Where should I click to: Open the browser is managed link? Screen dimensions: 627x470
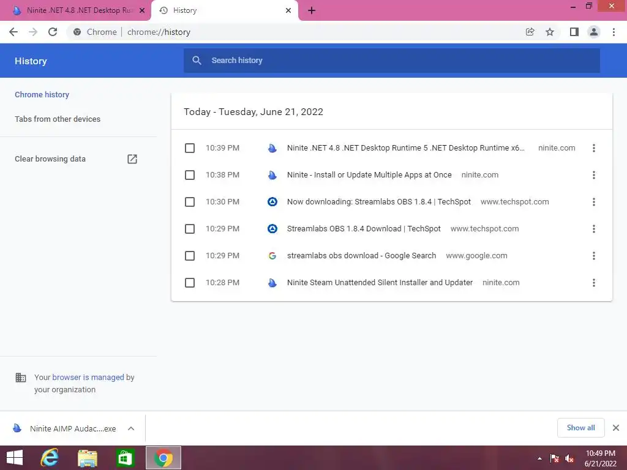88,377
